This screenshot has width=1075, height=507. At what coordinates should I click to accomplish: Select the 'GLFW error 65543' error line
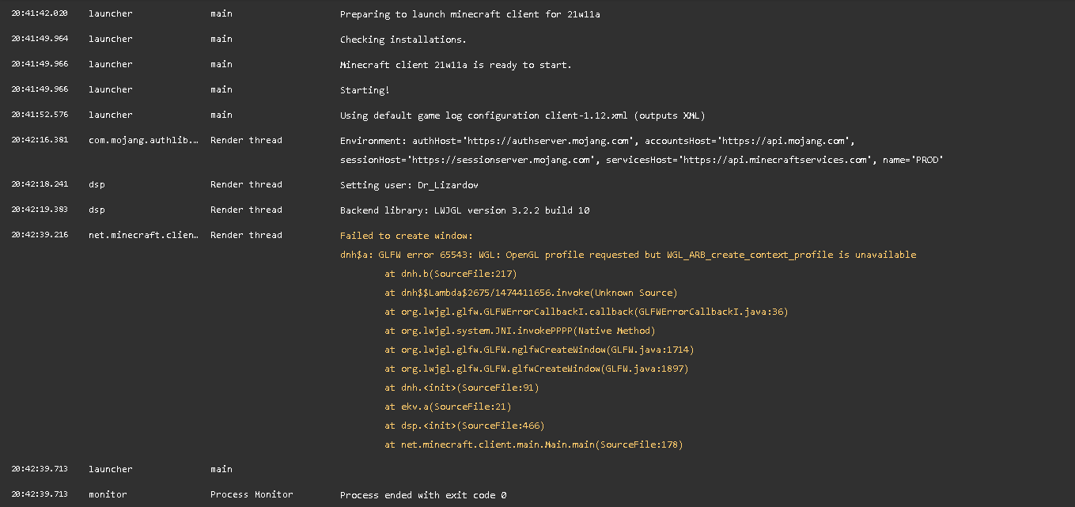[x=628, y=255]
